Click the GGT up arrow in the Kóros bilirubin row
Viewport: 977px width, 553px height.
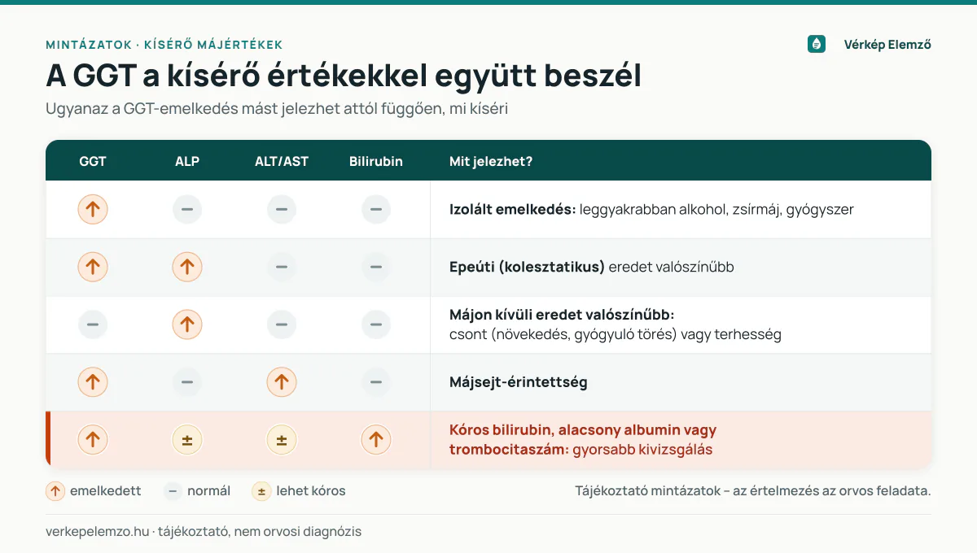[93, 440]
